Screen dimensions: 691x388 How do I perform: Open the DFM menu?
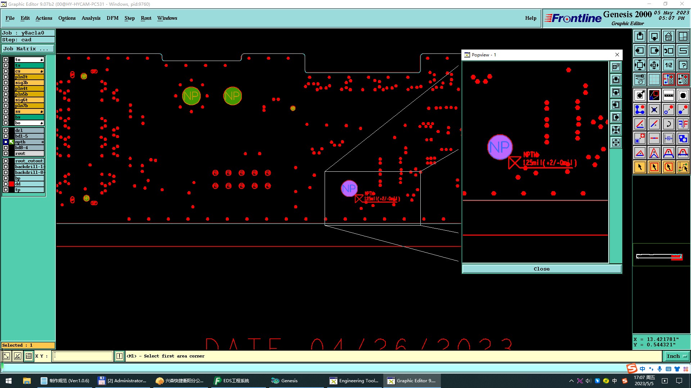click(112, 18)
